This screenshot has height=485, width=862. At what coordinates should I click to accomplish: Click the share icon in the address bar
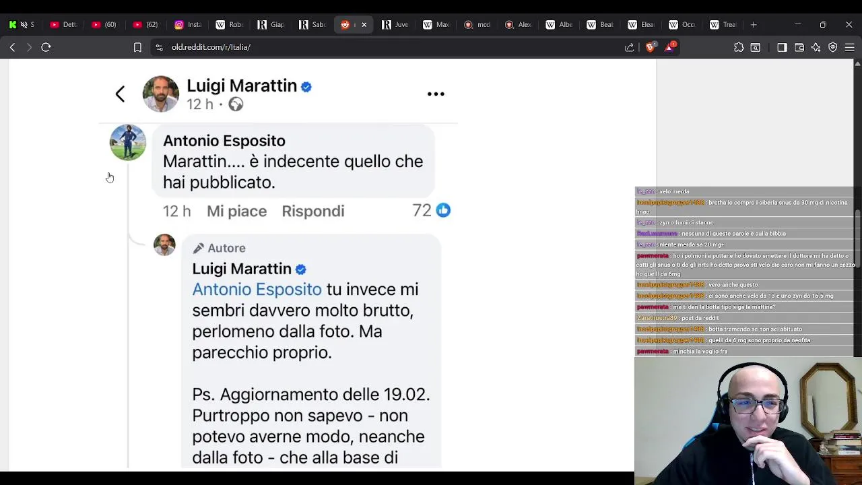[630, 47]
